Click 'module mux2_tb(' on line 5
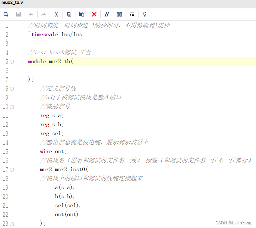The height and width of the screenshot is (228, 256). (50, 61)
